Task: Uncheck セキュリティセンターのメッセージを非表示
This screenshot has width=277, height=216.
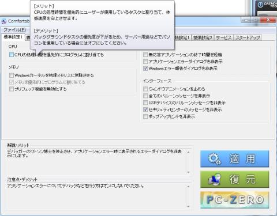Action: pos(145,109)
